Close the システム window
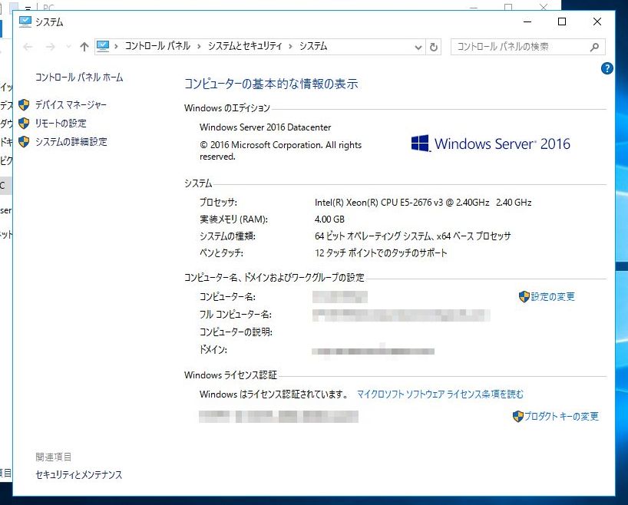 (597, 21)
